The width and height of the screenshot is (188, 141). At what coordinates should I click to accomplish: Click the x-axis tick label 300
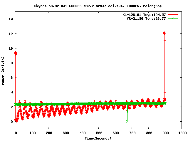point(66,133)
